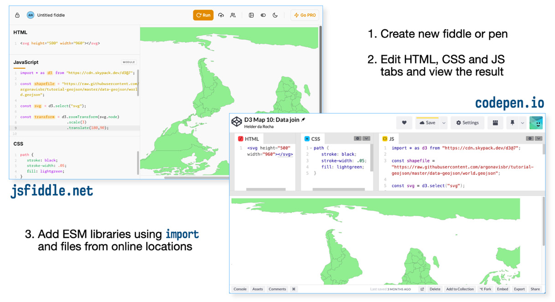Image resolution: width=555 pixels, height=302 pixels.
Task: Edit pen title with the pencil icon
Action: (303, 119)
